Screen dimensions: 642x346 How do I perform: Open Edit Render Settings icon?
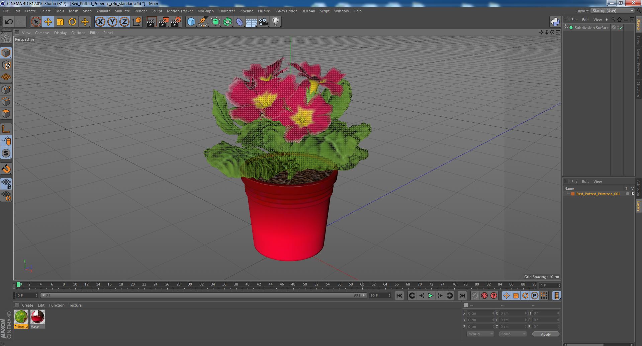tap(176, 22)
